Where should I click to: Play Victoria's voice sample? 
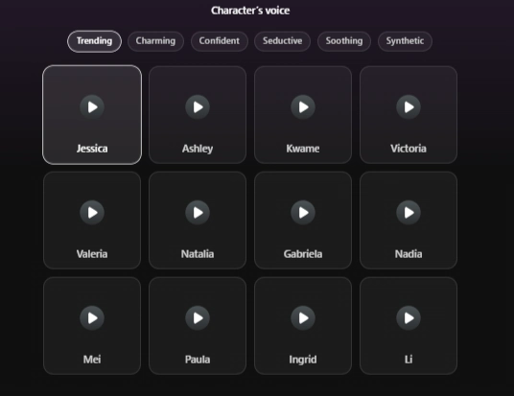click(x=409, y=107)
